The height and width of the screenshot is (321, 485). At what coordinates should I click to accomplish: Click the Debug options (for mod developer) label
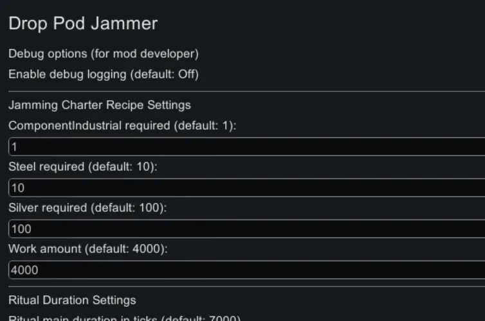point(103,54)
